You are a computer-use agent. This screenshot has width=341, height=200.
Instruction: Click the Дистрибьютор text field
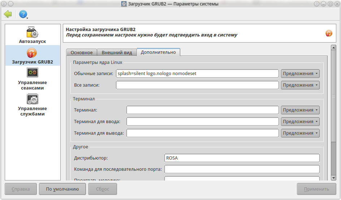242,158
